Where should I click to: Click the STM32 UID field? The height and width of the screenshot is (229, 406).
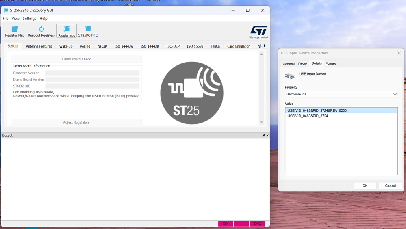[92, 86]
